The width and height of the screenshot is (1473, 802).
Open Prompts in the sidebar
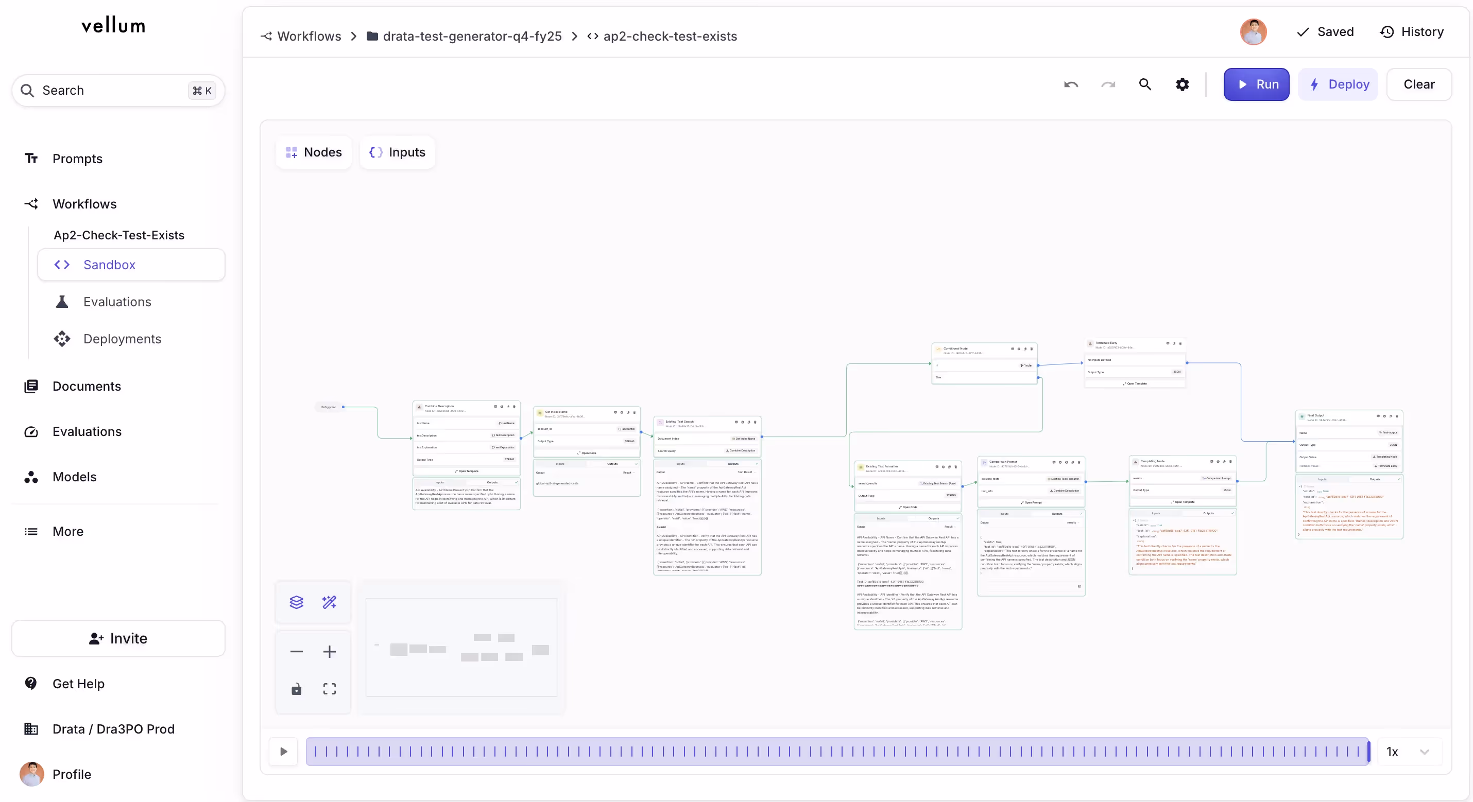(x=77, y=159)
